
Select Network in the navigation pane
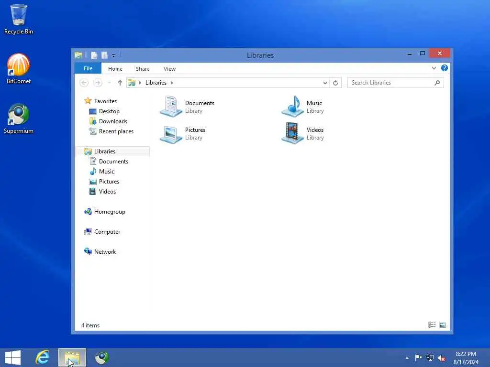pos(100,251)
